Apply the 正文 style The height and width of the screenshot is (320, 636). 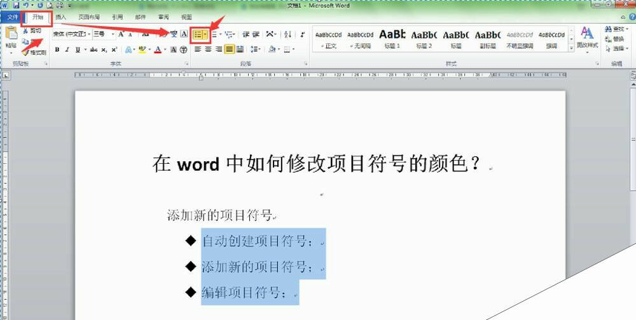(x=329, y=39)
